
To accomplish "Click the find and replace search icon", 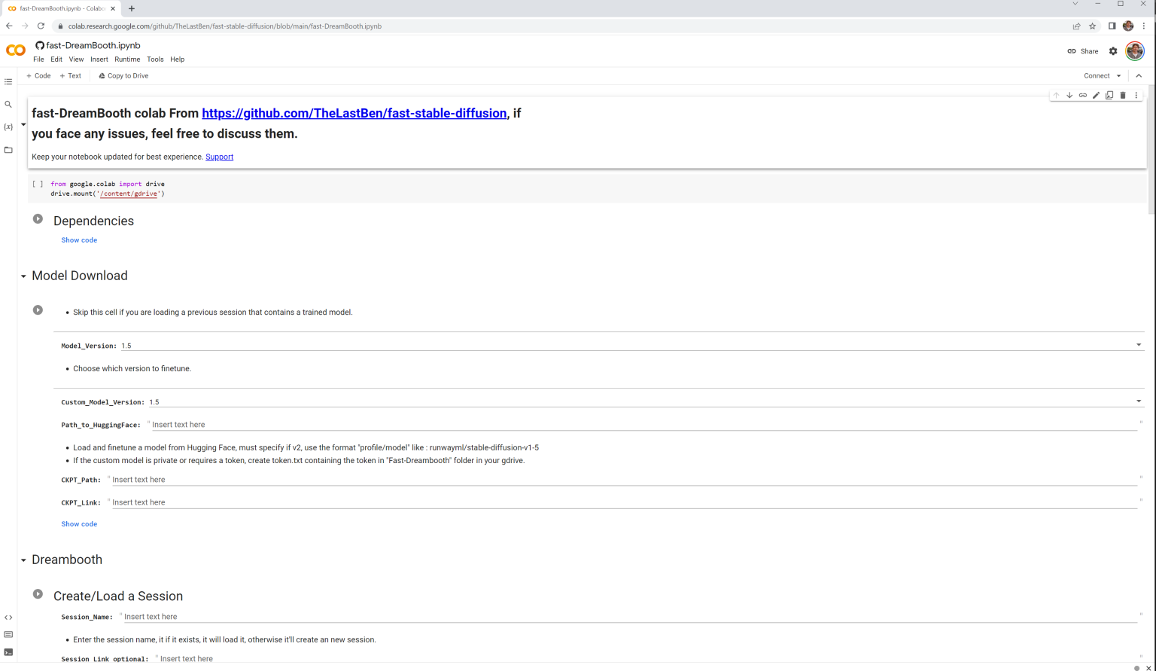I will (x=8, y=105).
